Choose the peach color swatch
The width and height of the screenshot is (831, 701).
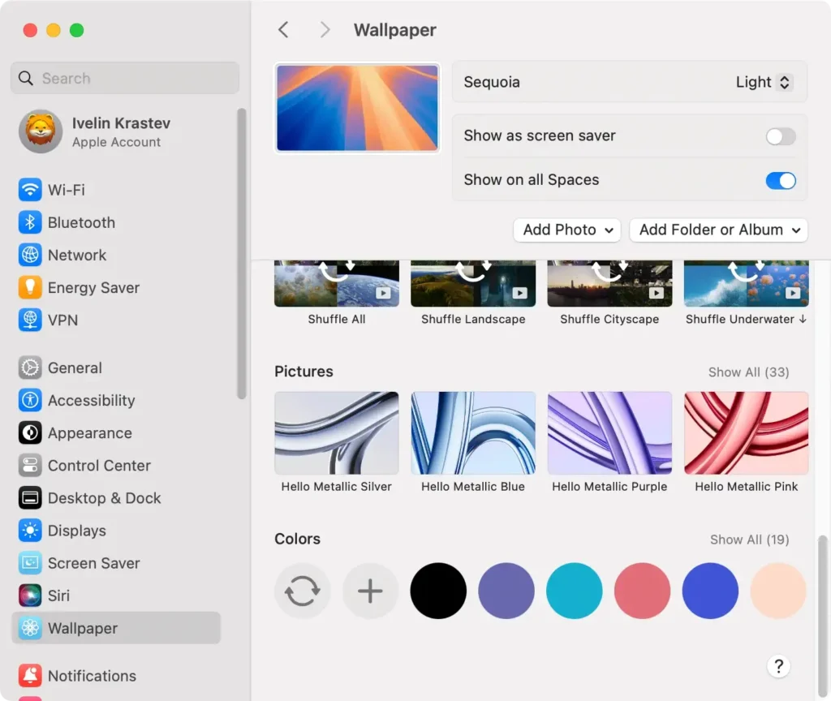click(778, 591)
